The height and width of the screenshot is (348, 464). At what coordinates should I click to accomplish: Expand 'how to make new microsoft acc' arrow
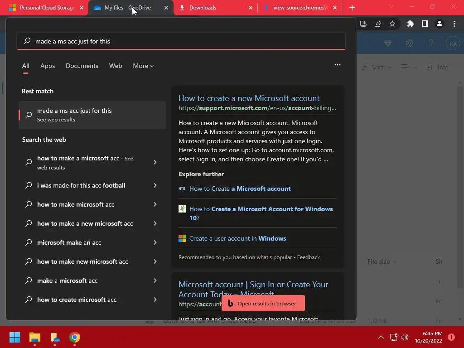(155, 261)
